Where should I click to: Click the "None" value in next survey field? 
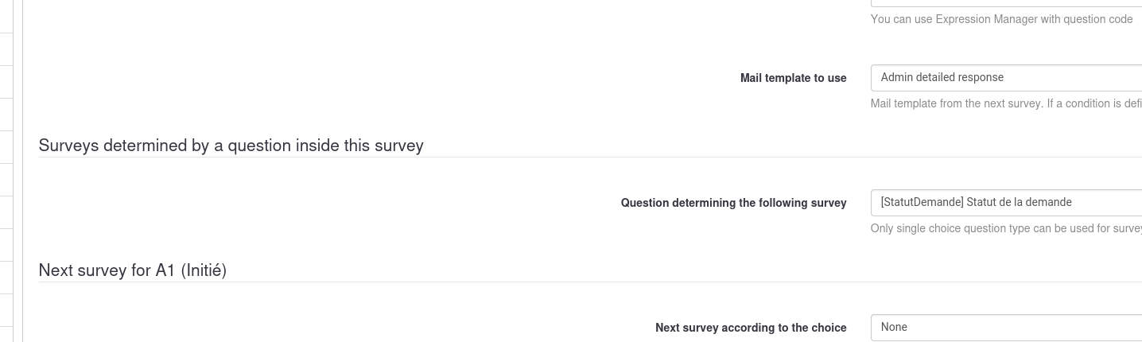click(x=894, y=327)
